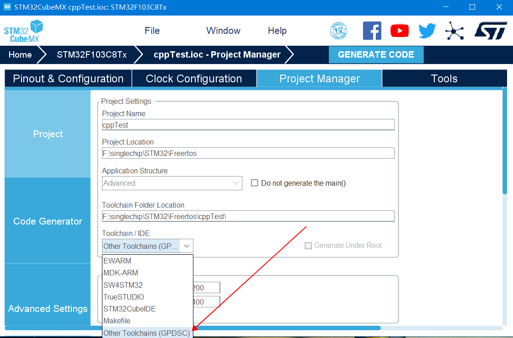This screenshot has width=513, height=338.
Task: Maximize the STM32CubeMX window
Action: click(472, 7)
